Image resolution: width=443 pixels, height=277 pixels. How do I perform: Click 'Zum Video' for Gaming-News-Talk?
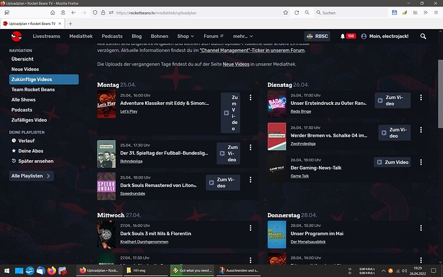(x=393, y=162)
